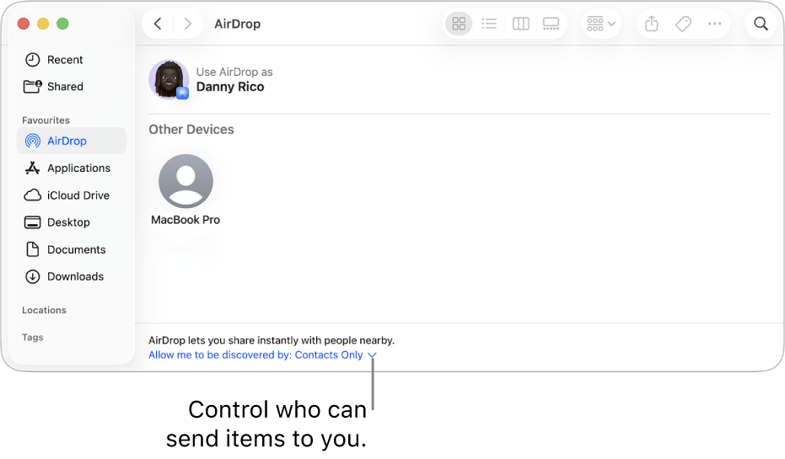Viewport: 785px width, 459px height.
Task: Click the Documents page icon
Action: point(33,249)
